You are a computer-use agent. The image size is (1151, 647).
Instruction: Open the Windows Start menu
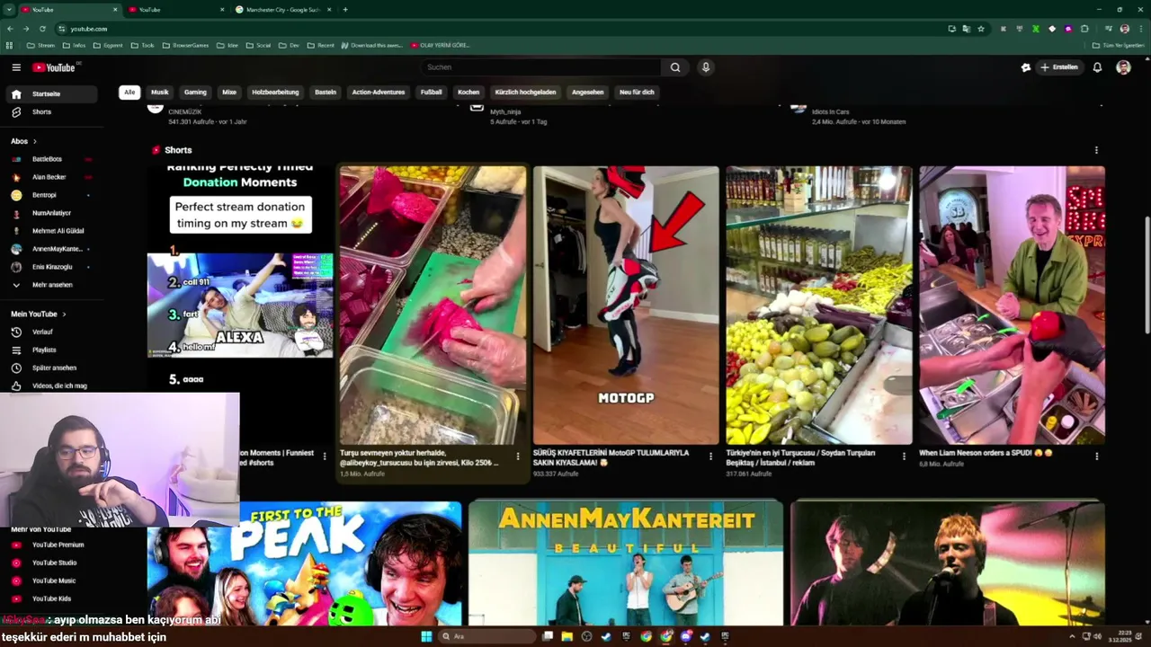click(x=426, y=636)
